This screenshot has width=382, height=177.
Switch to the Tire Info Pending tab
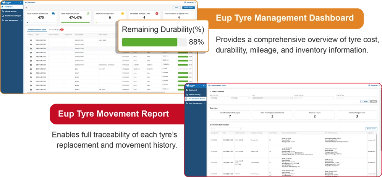[x=56, y=30]
